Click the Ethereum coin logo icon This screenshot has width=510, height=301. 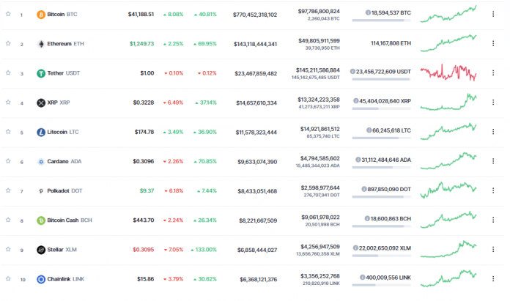(x=41, y=44)
